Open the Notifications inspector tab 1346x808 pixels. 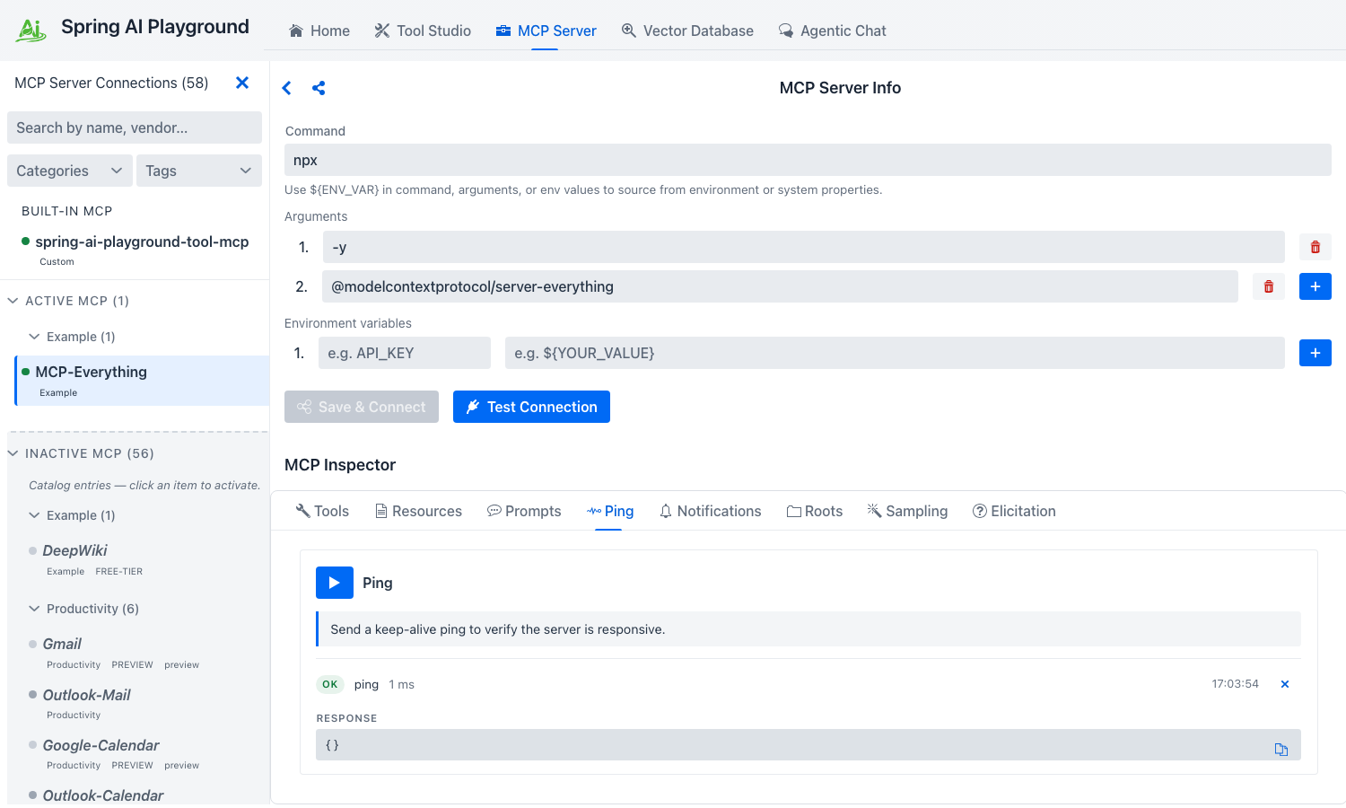(710, 511)
